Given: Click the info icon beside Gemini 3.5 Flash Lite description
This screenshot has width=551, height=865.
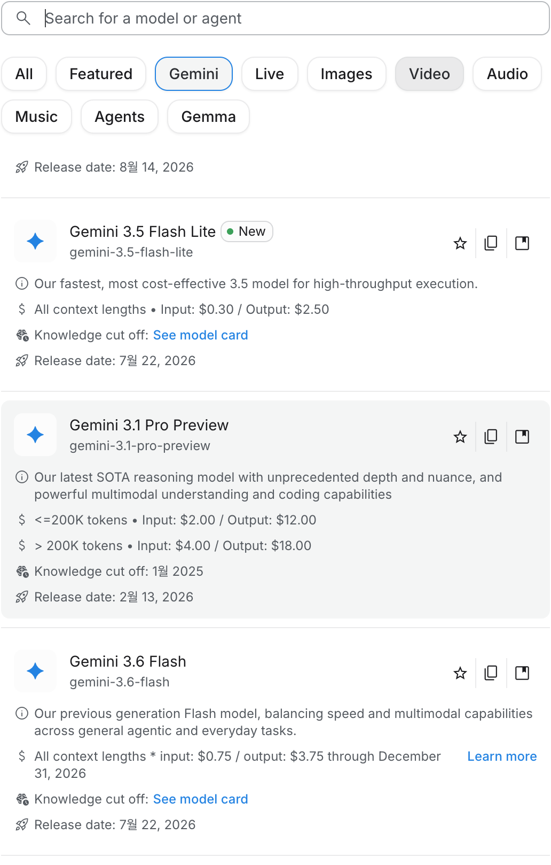Looking at the screenshot, I should pyautogui.click(x=22, y=284).
